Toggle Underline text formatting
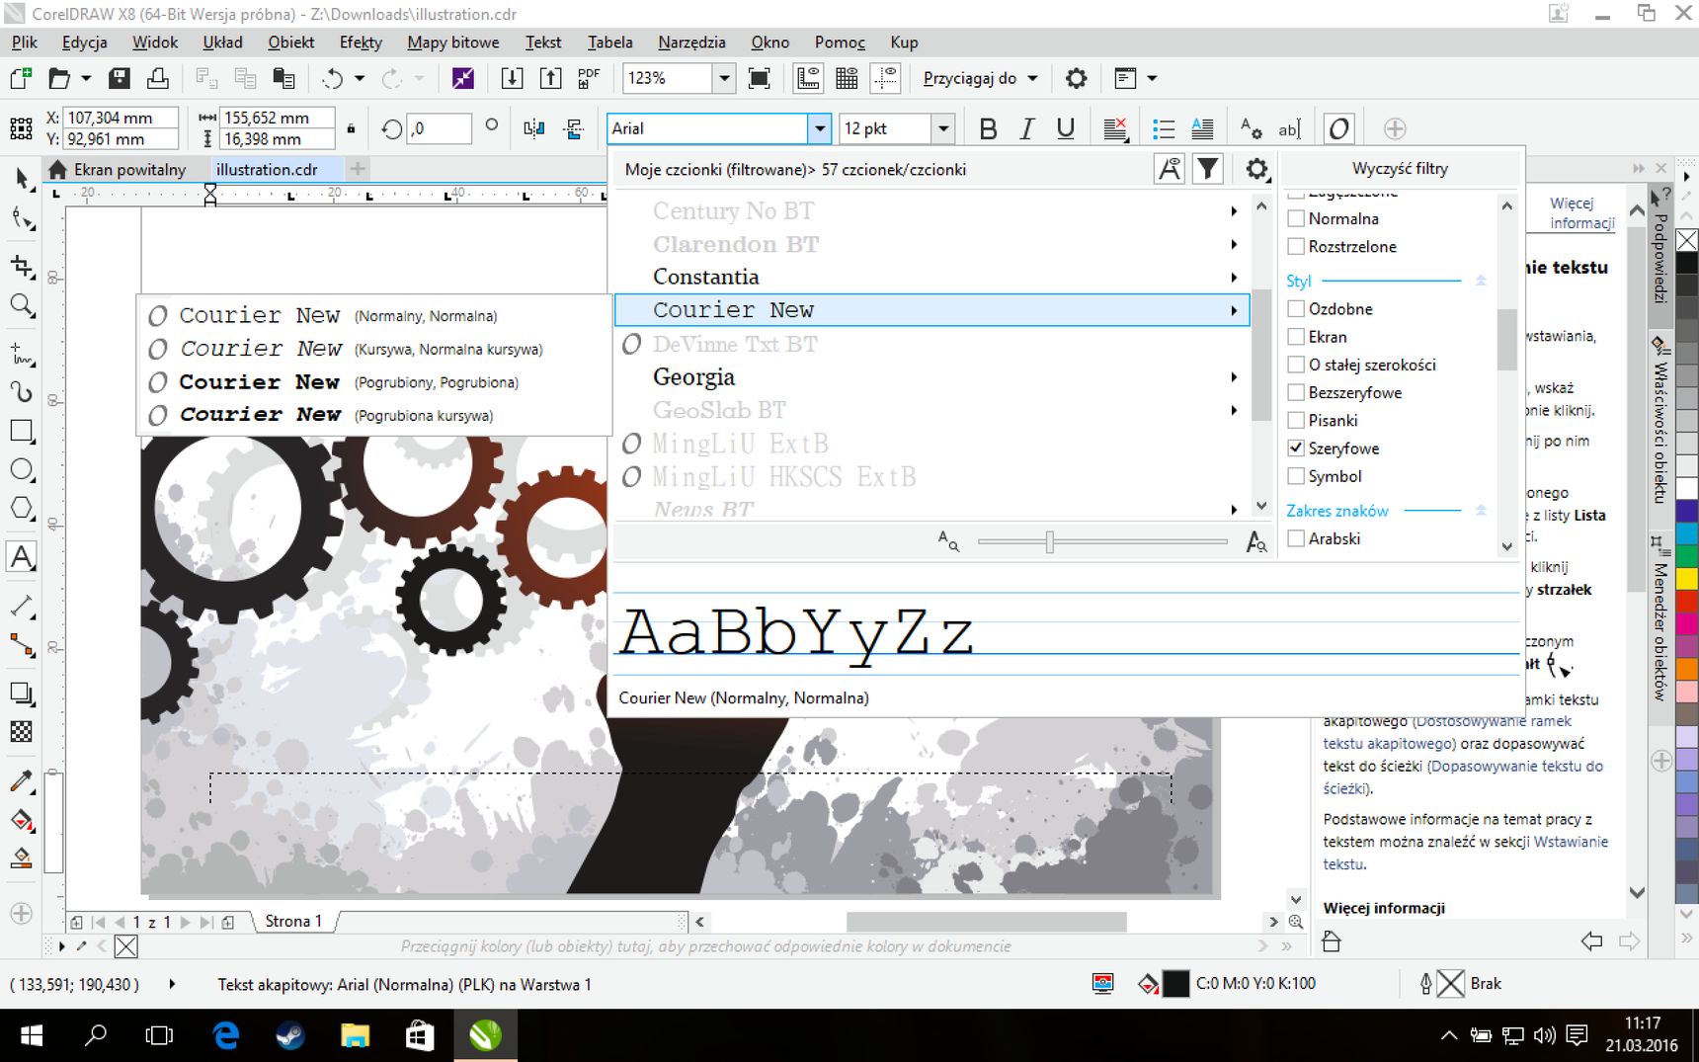This screenshot has height=1062, width=1699. (1066, 128)
